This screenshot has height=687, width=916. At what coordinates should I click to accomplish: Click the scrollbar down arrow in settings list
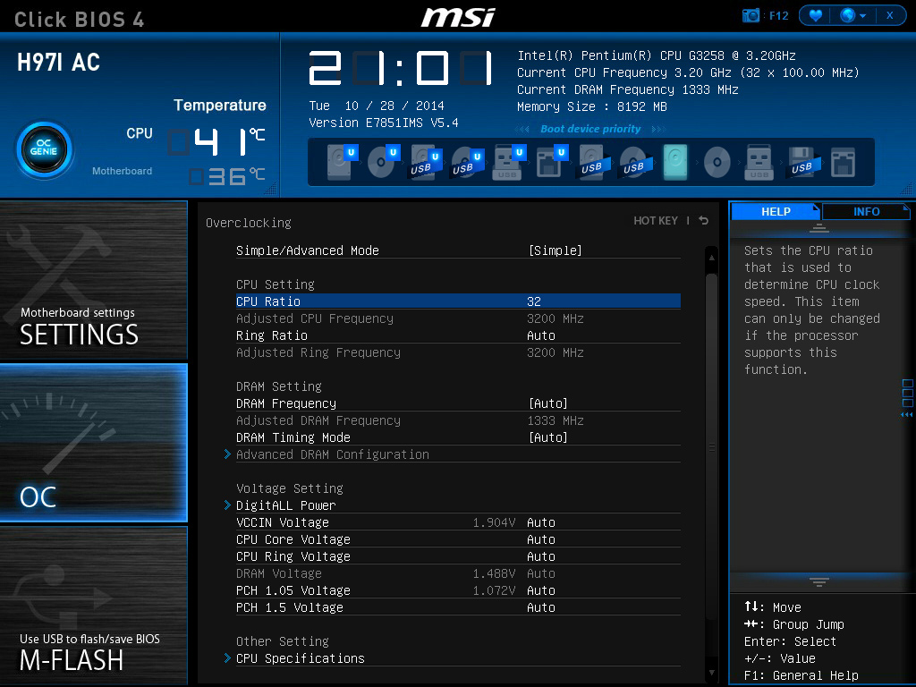[x=712, y=672]
